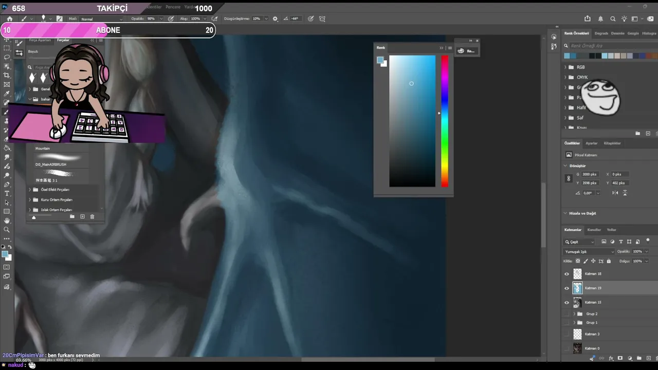Viewport: 658px width, 370px height.
Task: Hide Katman 19 layer visibility
Action: (567, 288)
